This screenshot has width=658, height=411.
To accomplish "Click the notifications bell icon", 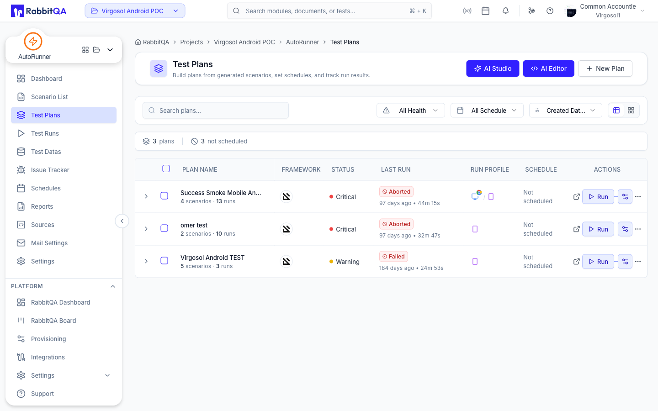I will (505, 11).
